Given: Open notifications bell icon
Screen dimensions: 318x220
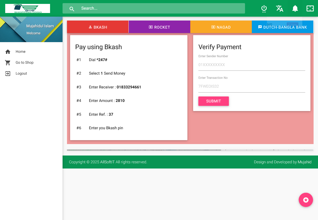Looking at the screenshot, I should coord(295,8).
